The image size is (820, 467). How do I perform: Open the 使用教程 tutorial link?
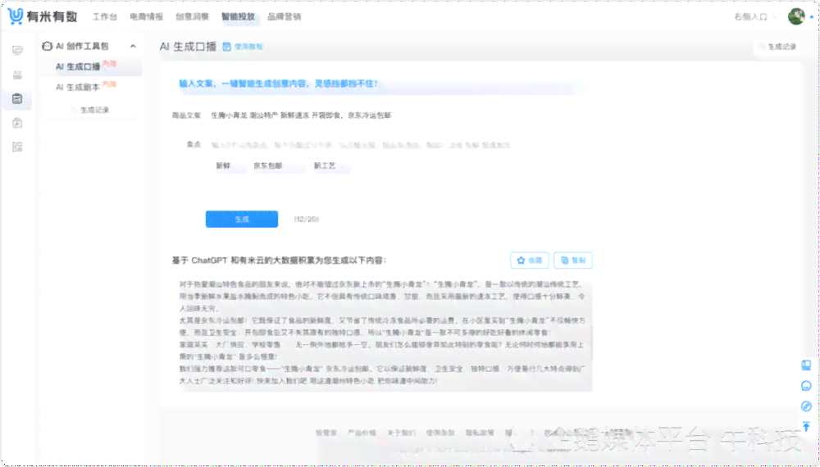(x=248, y=47)
